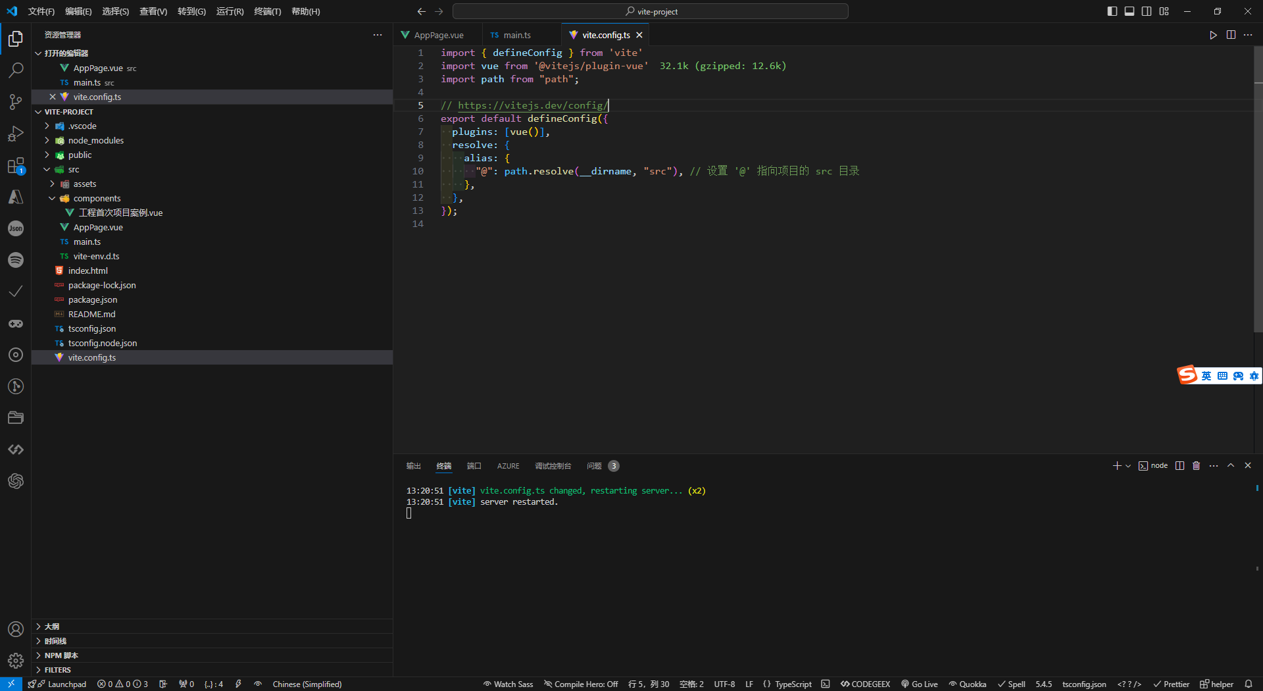
Task: Click the editor vertical scrollbar
Action: pos(1258,189)
